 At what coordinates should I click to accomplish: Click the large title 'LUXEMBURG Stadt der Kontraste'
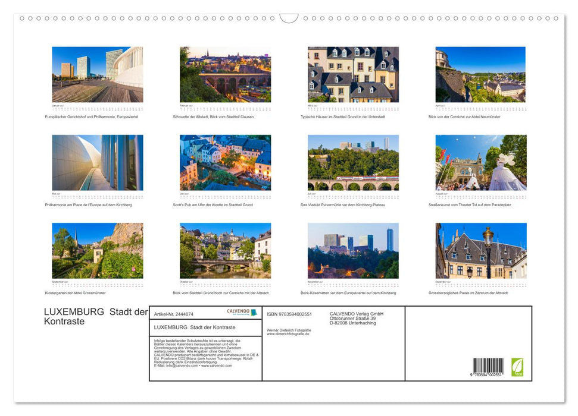(96, 316)
